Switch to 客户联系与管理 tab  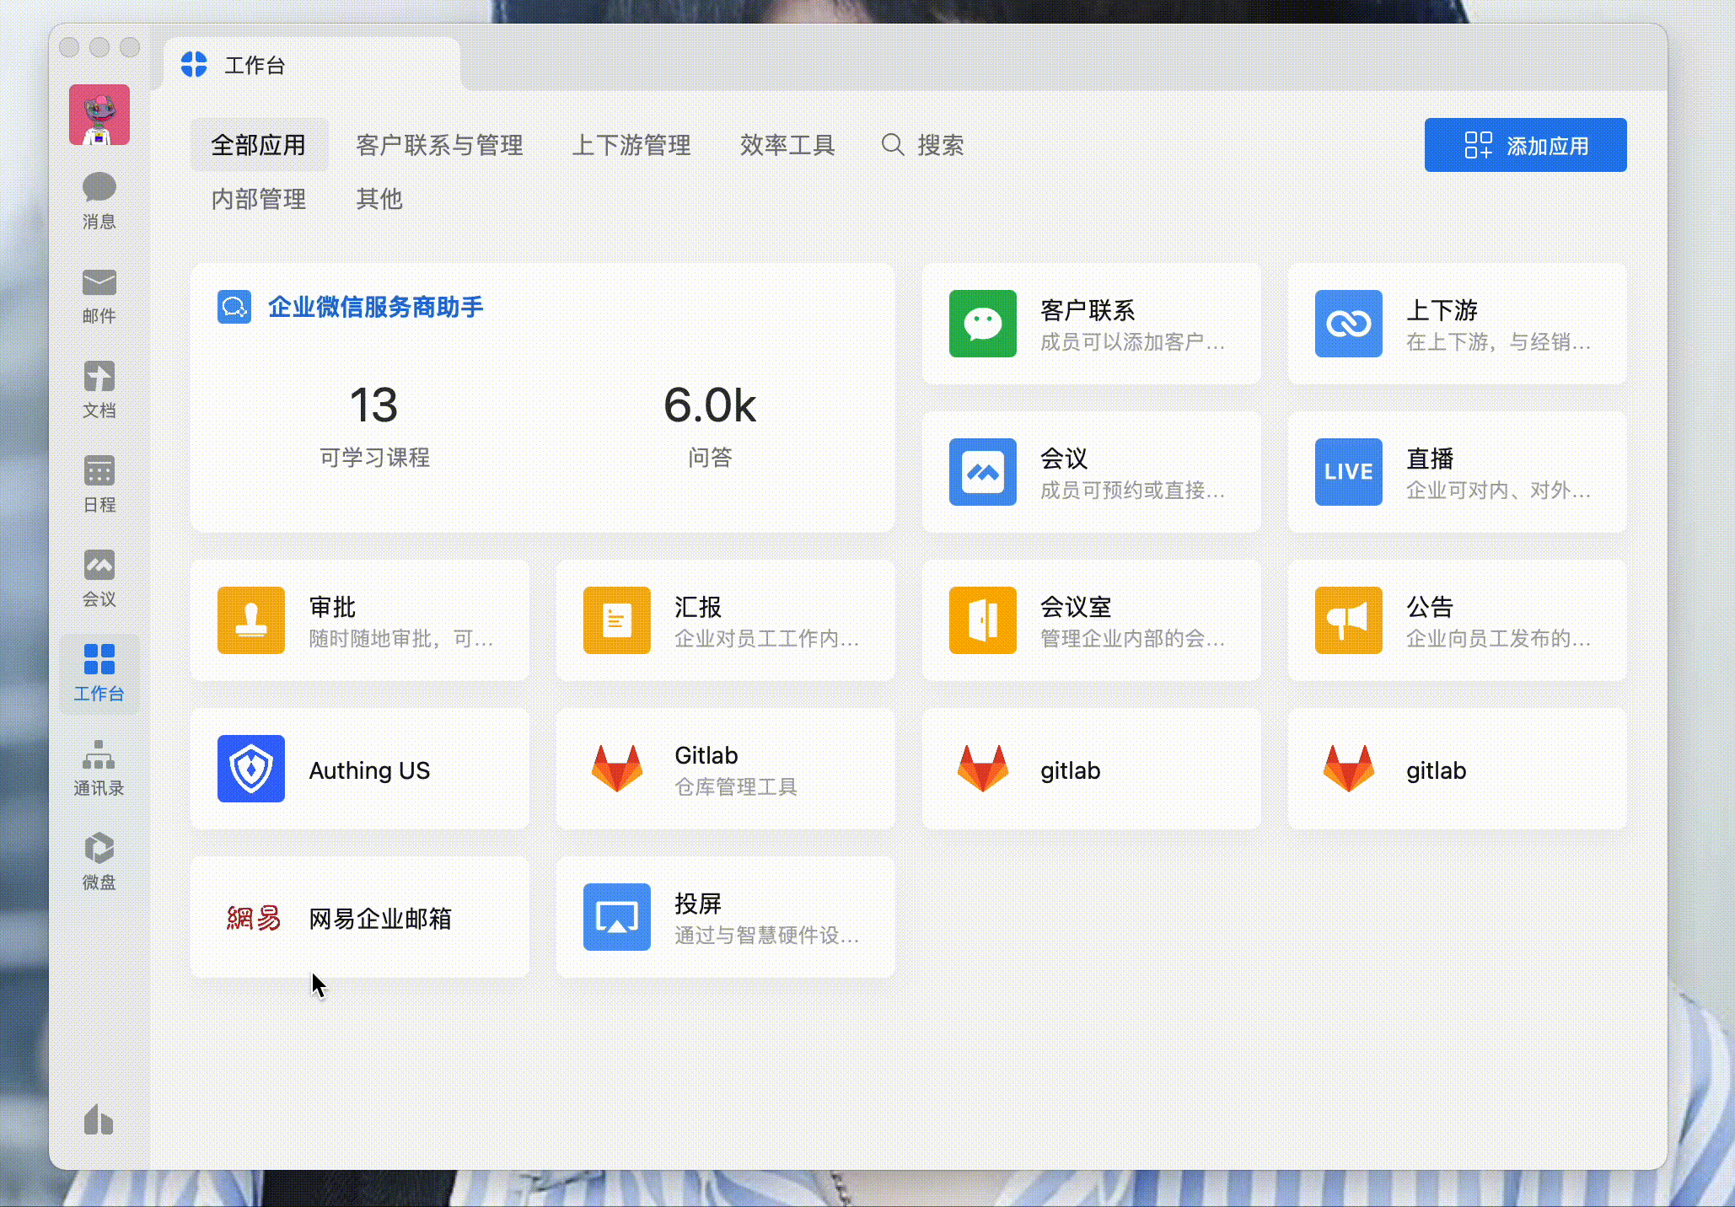[x=439, y=145]
